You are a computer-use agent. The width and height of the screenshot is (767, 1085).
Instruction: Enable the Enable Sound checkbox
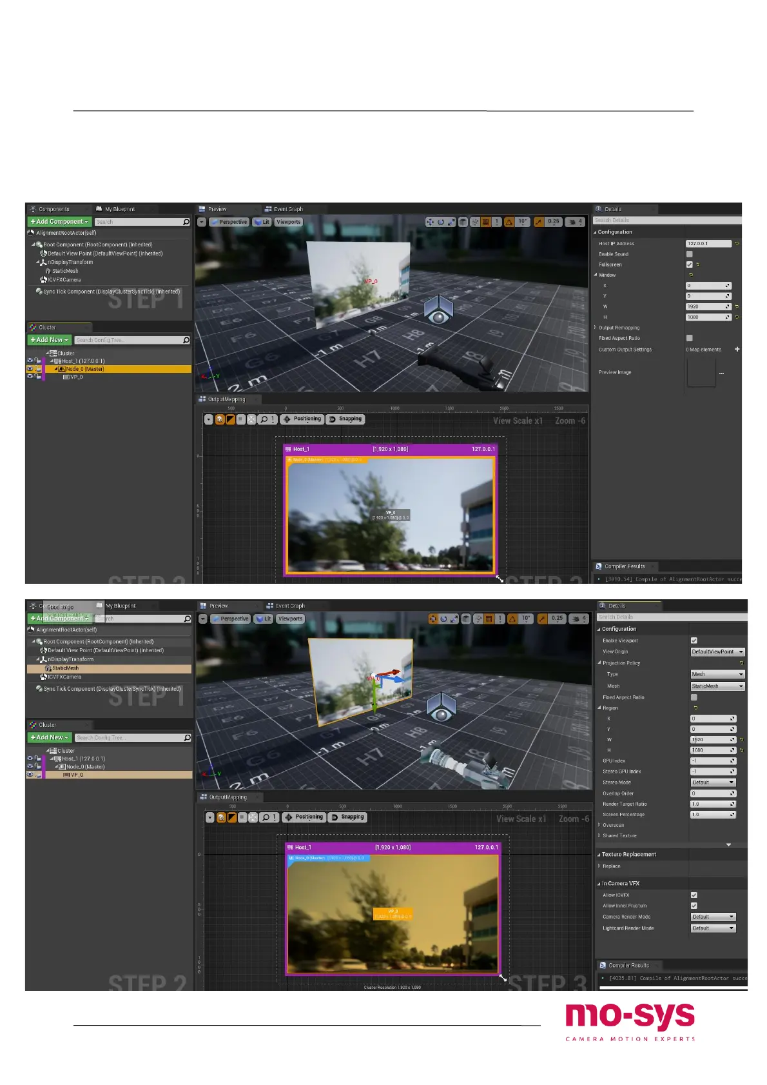point(689,254)
